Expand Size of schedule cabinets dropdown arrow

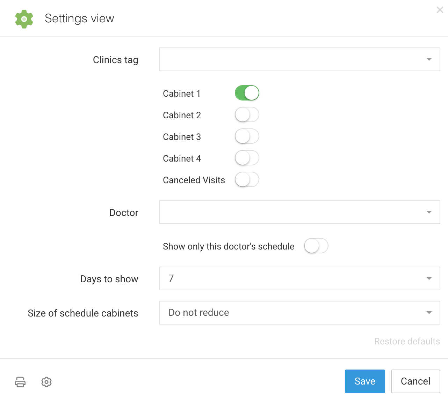429,313
